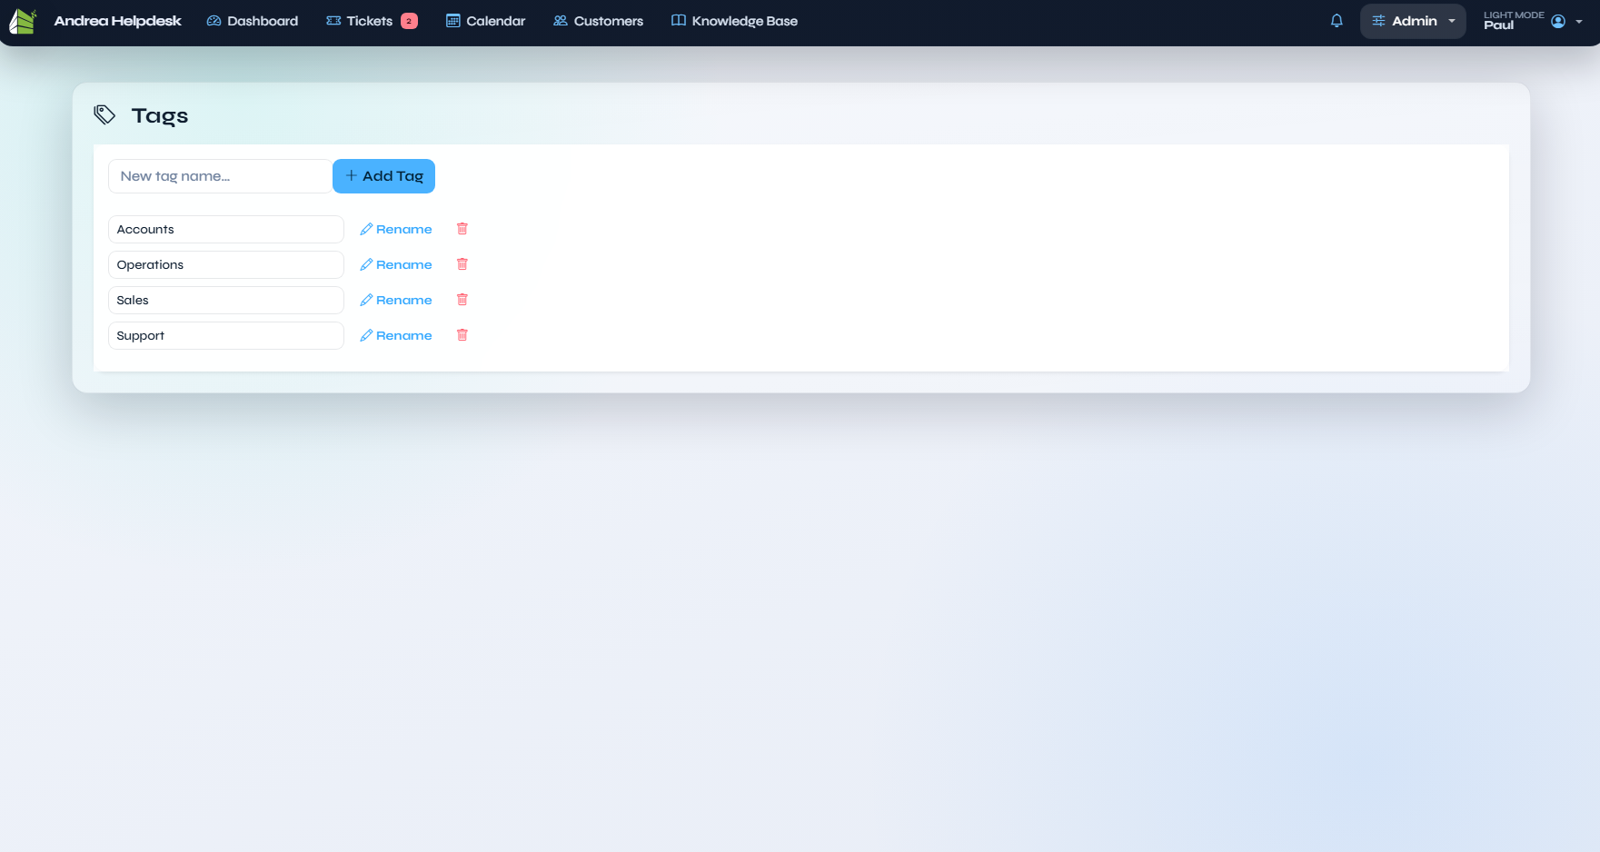The image size is (1600, 852).
Task: Open the user account dropdown arrow
Action: 1579,22
